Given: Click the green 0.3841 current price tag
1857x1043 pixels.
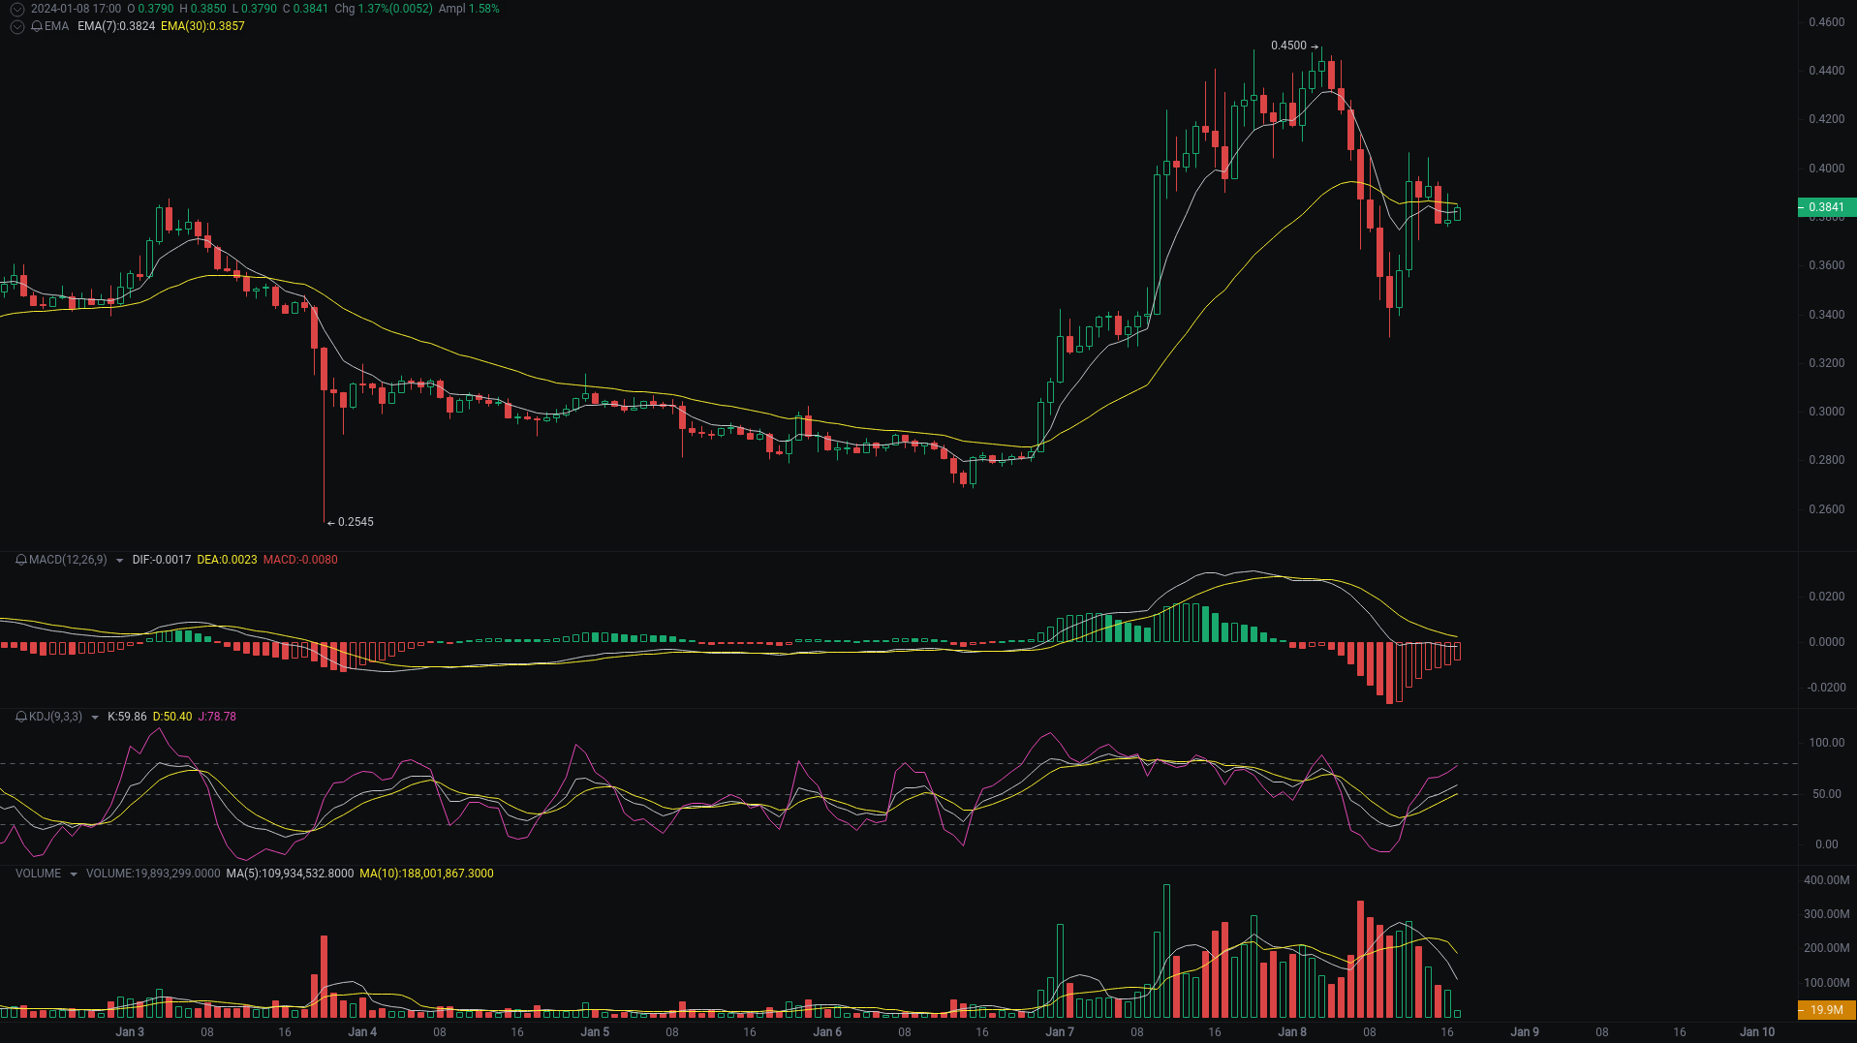Looking at the screenshot, I should (1828, 207).
